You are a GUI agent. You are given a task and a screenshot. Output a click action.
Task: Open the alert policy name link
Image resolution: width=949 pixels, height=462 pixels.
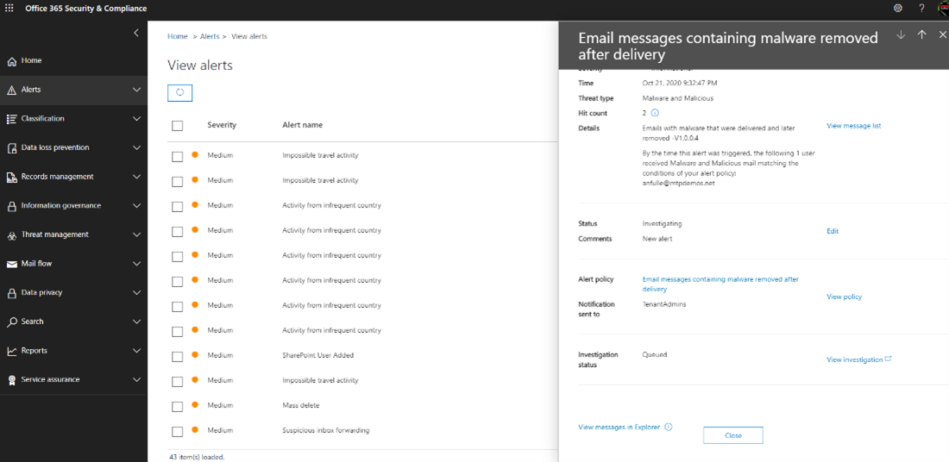(x=720, y=284)
